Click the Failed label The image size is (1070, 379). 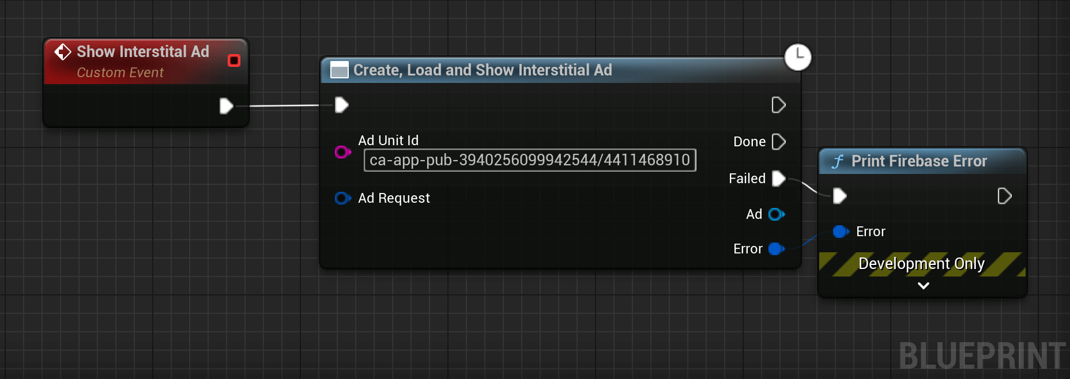pyautogui.click(x=747, y=179)
